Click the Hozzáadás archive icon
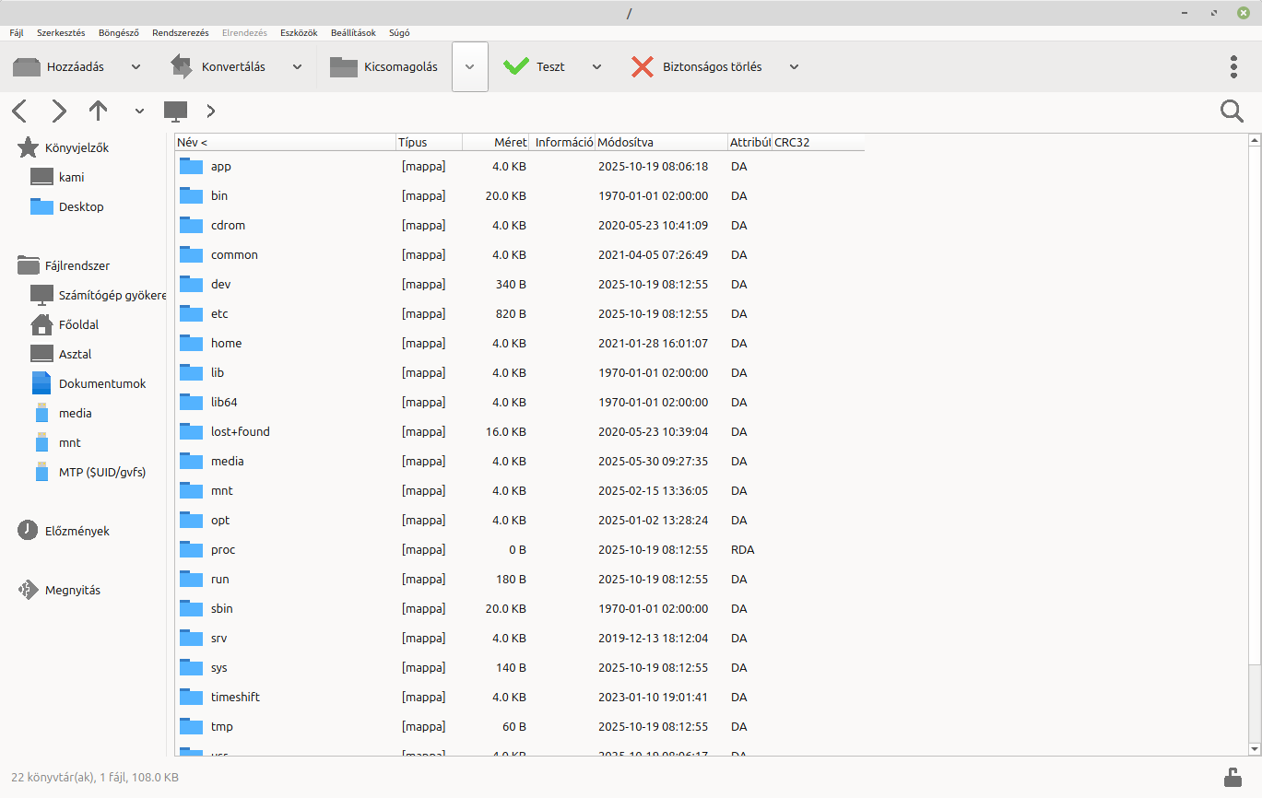 pyautogui.click(x=27, y=66)
